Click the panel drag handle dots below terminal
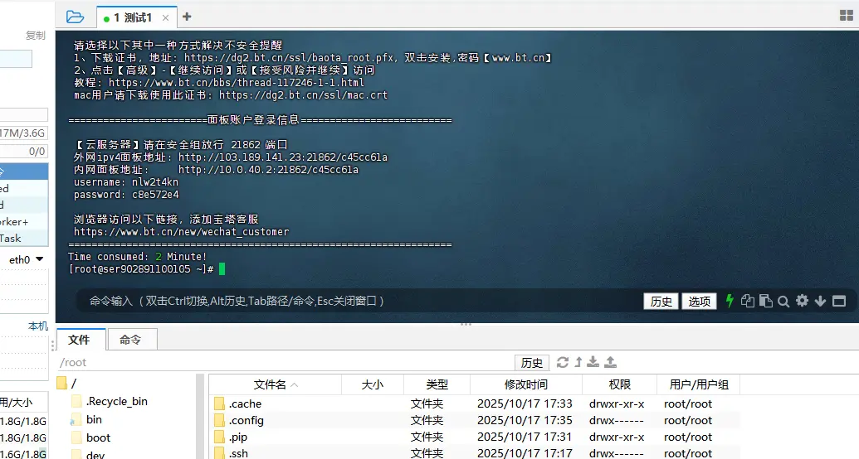Viewport: 859px width, 459px height. pos(466,325)
